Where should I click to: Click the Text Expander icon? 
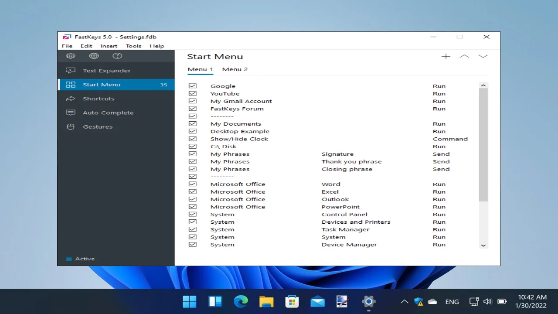[71, 70]
